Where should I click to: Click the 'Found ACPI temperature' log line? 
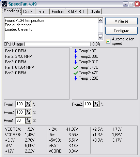(x=25, y=21)
